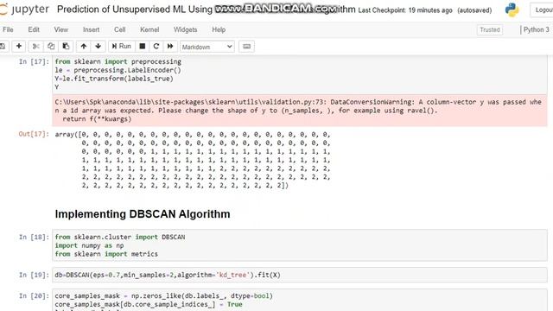Viewport: 553px width, 311px height.
Task: Save and checkpoint icon in toolbar
Action: point(3,46)
